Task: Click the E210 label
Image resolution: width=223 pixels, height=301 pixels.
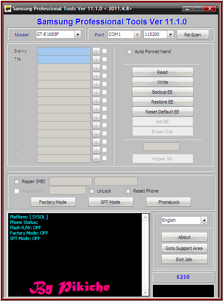Action: tap(183, 277)
